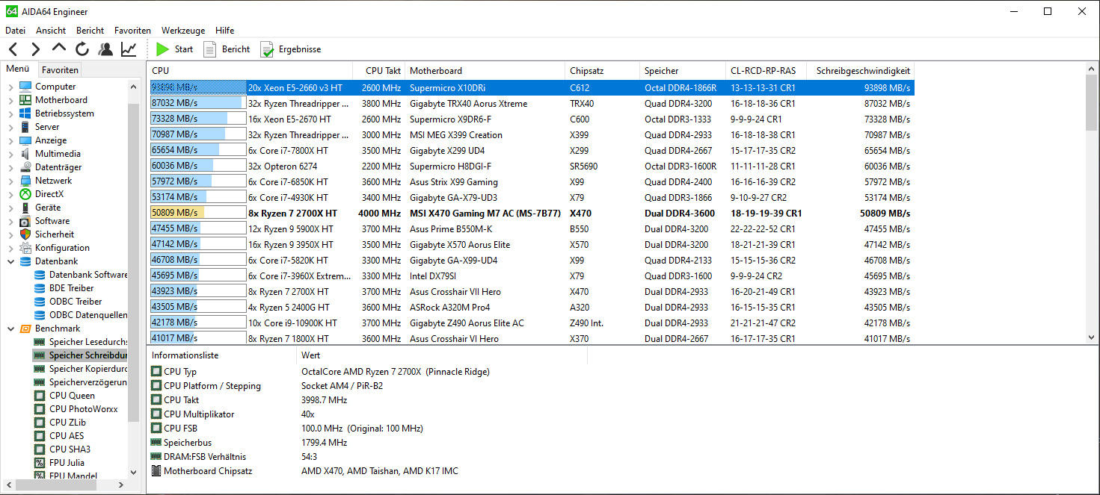Select the Netzwerk icon in the tree

[25, 181]
